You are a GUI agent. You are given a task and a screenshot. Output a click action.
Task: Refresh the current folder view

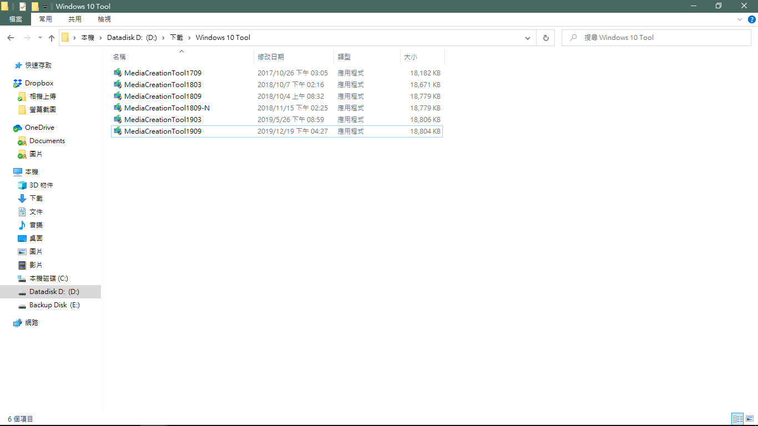coord(546,38)
